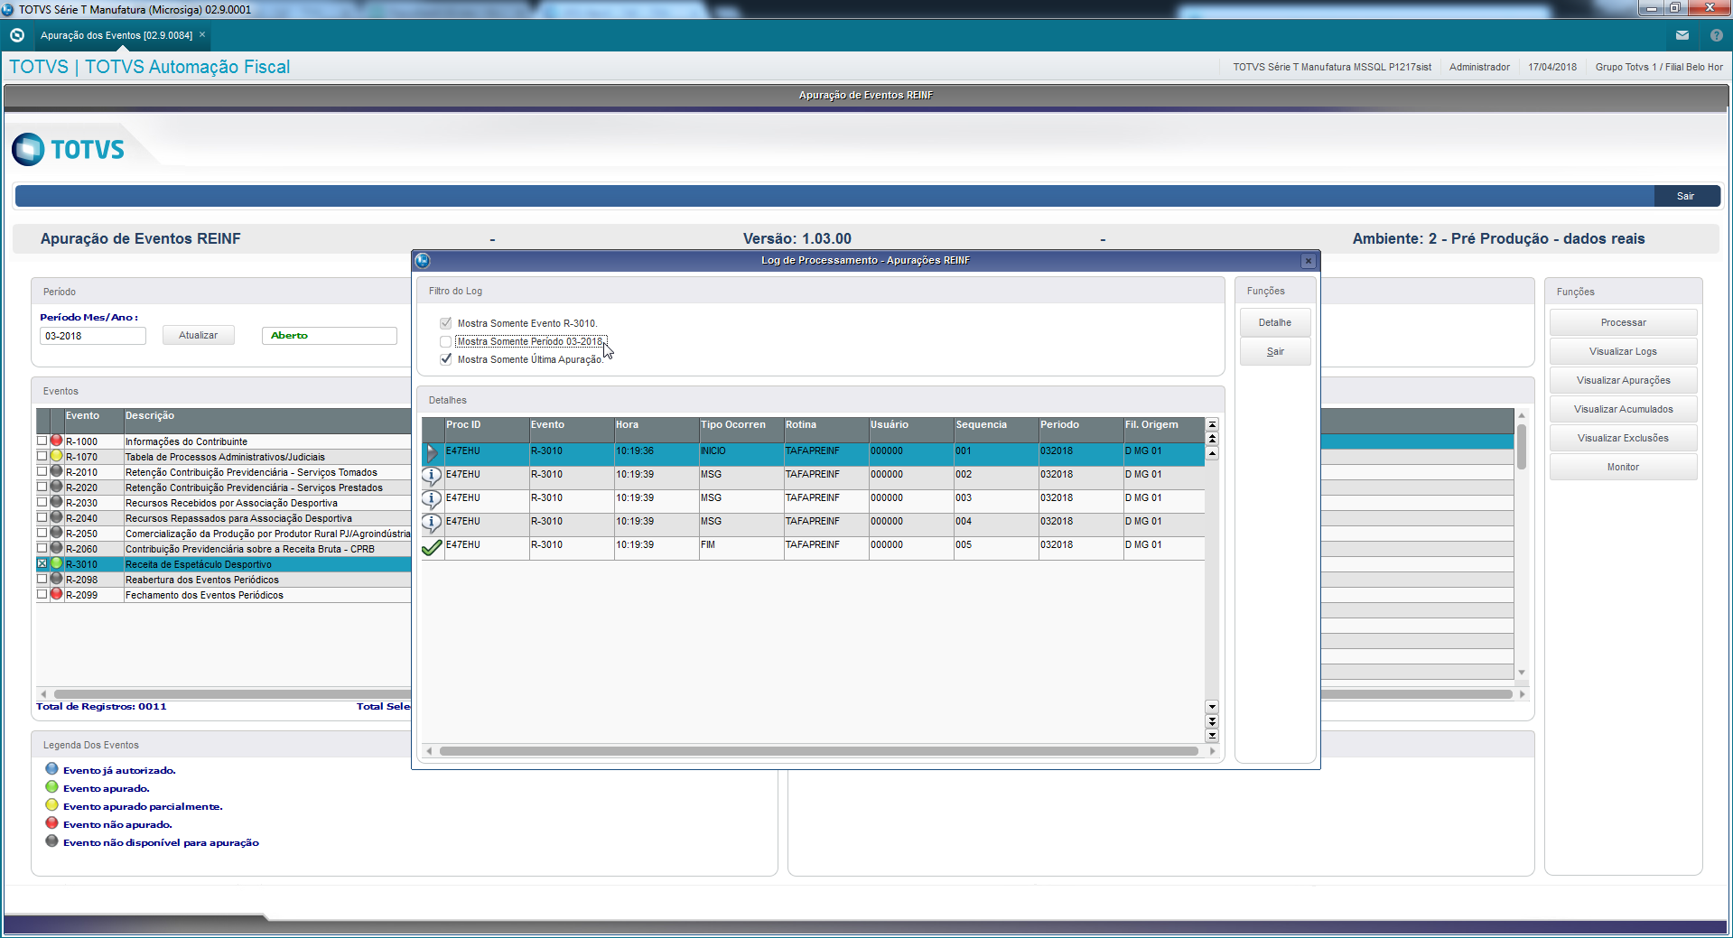Jump to last log record with bottom arrow
Viewport: 1733px width, 938px height.
pos(1212,736)
